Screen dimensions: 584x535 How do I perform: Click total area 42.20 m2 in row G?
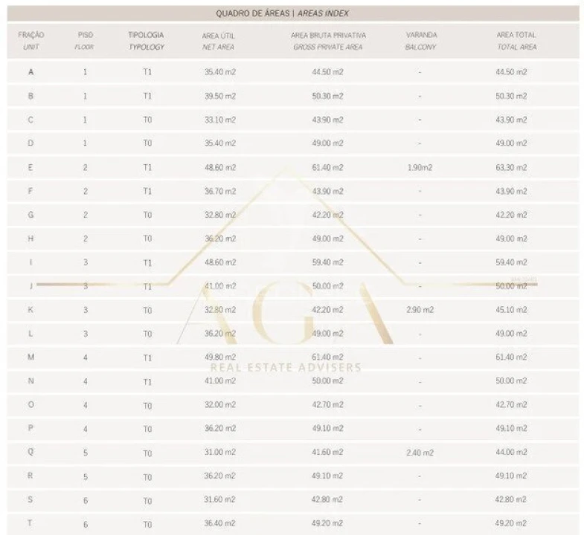(x=511, y=215)
